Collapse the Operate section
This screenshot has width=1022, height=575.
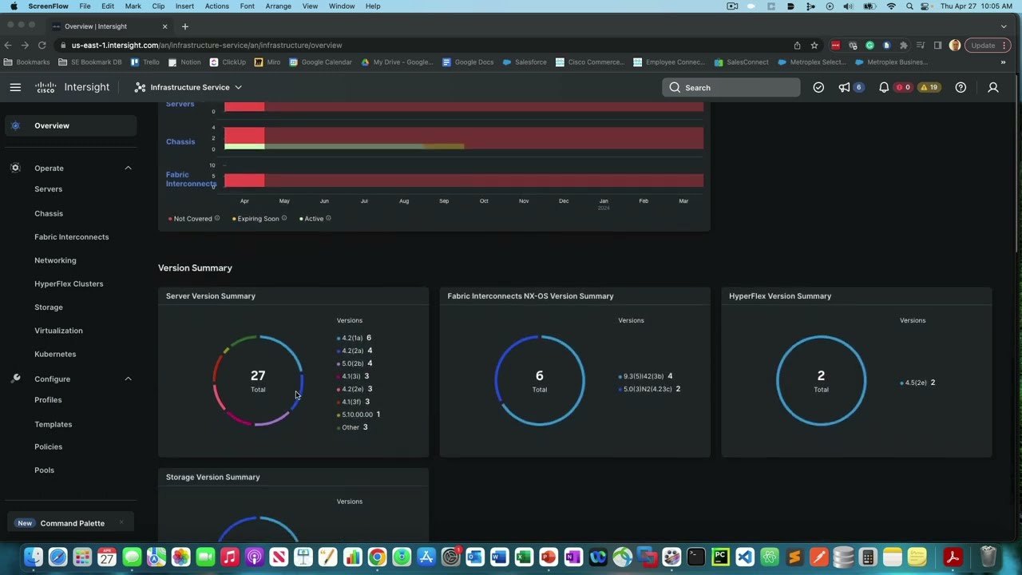tap(128, 168)
